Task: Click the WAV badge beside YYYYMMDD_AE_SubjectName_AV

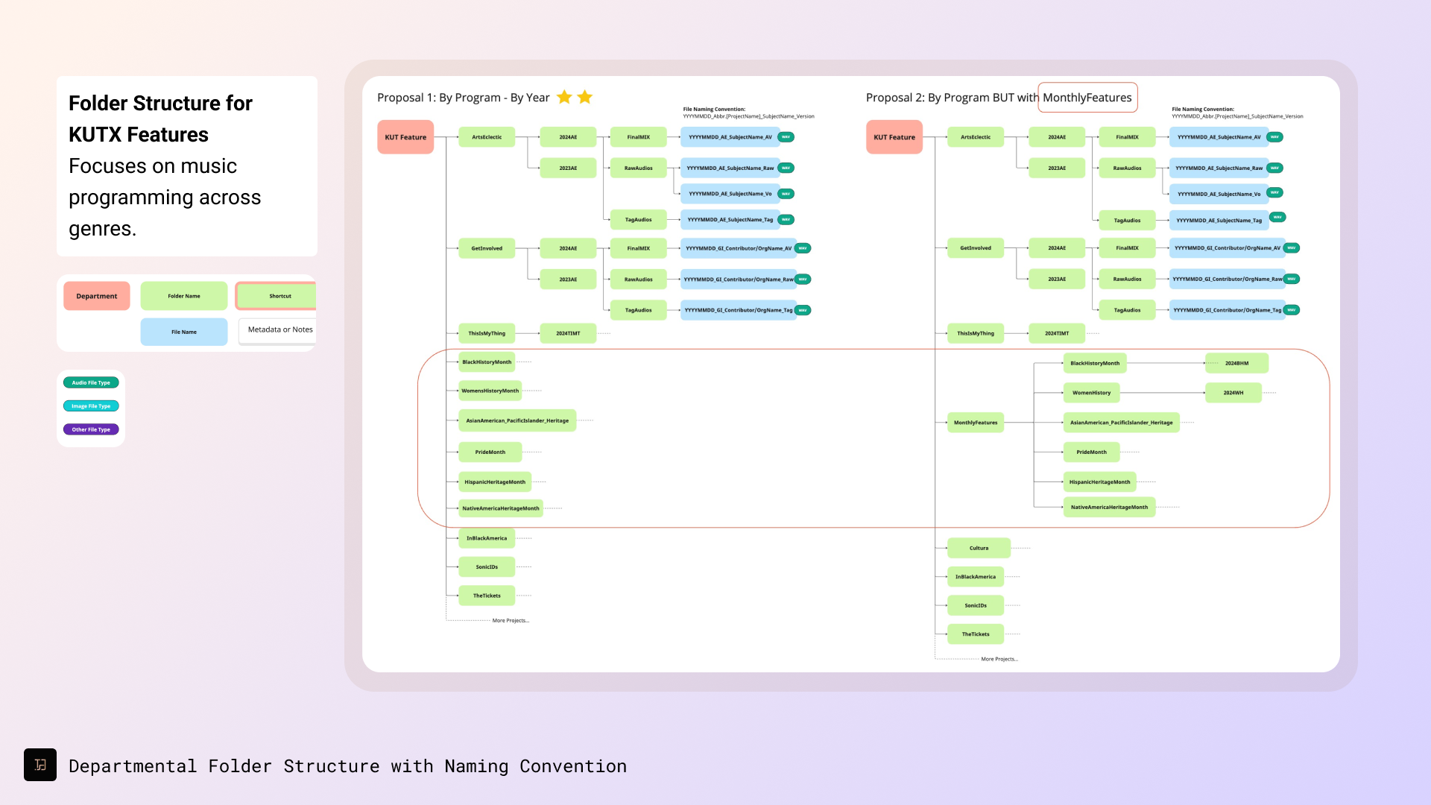Action: [x=788, y=136]
